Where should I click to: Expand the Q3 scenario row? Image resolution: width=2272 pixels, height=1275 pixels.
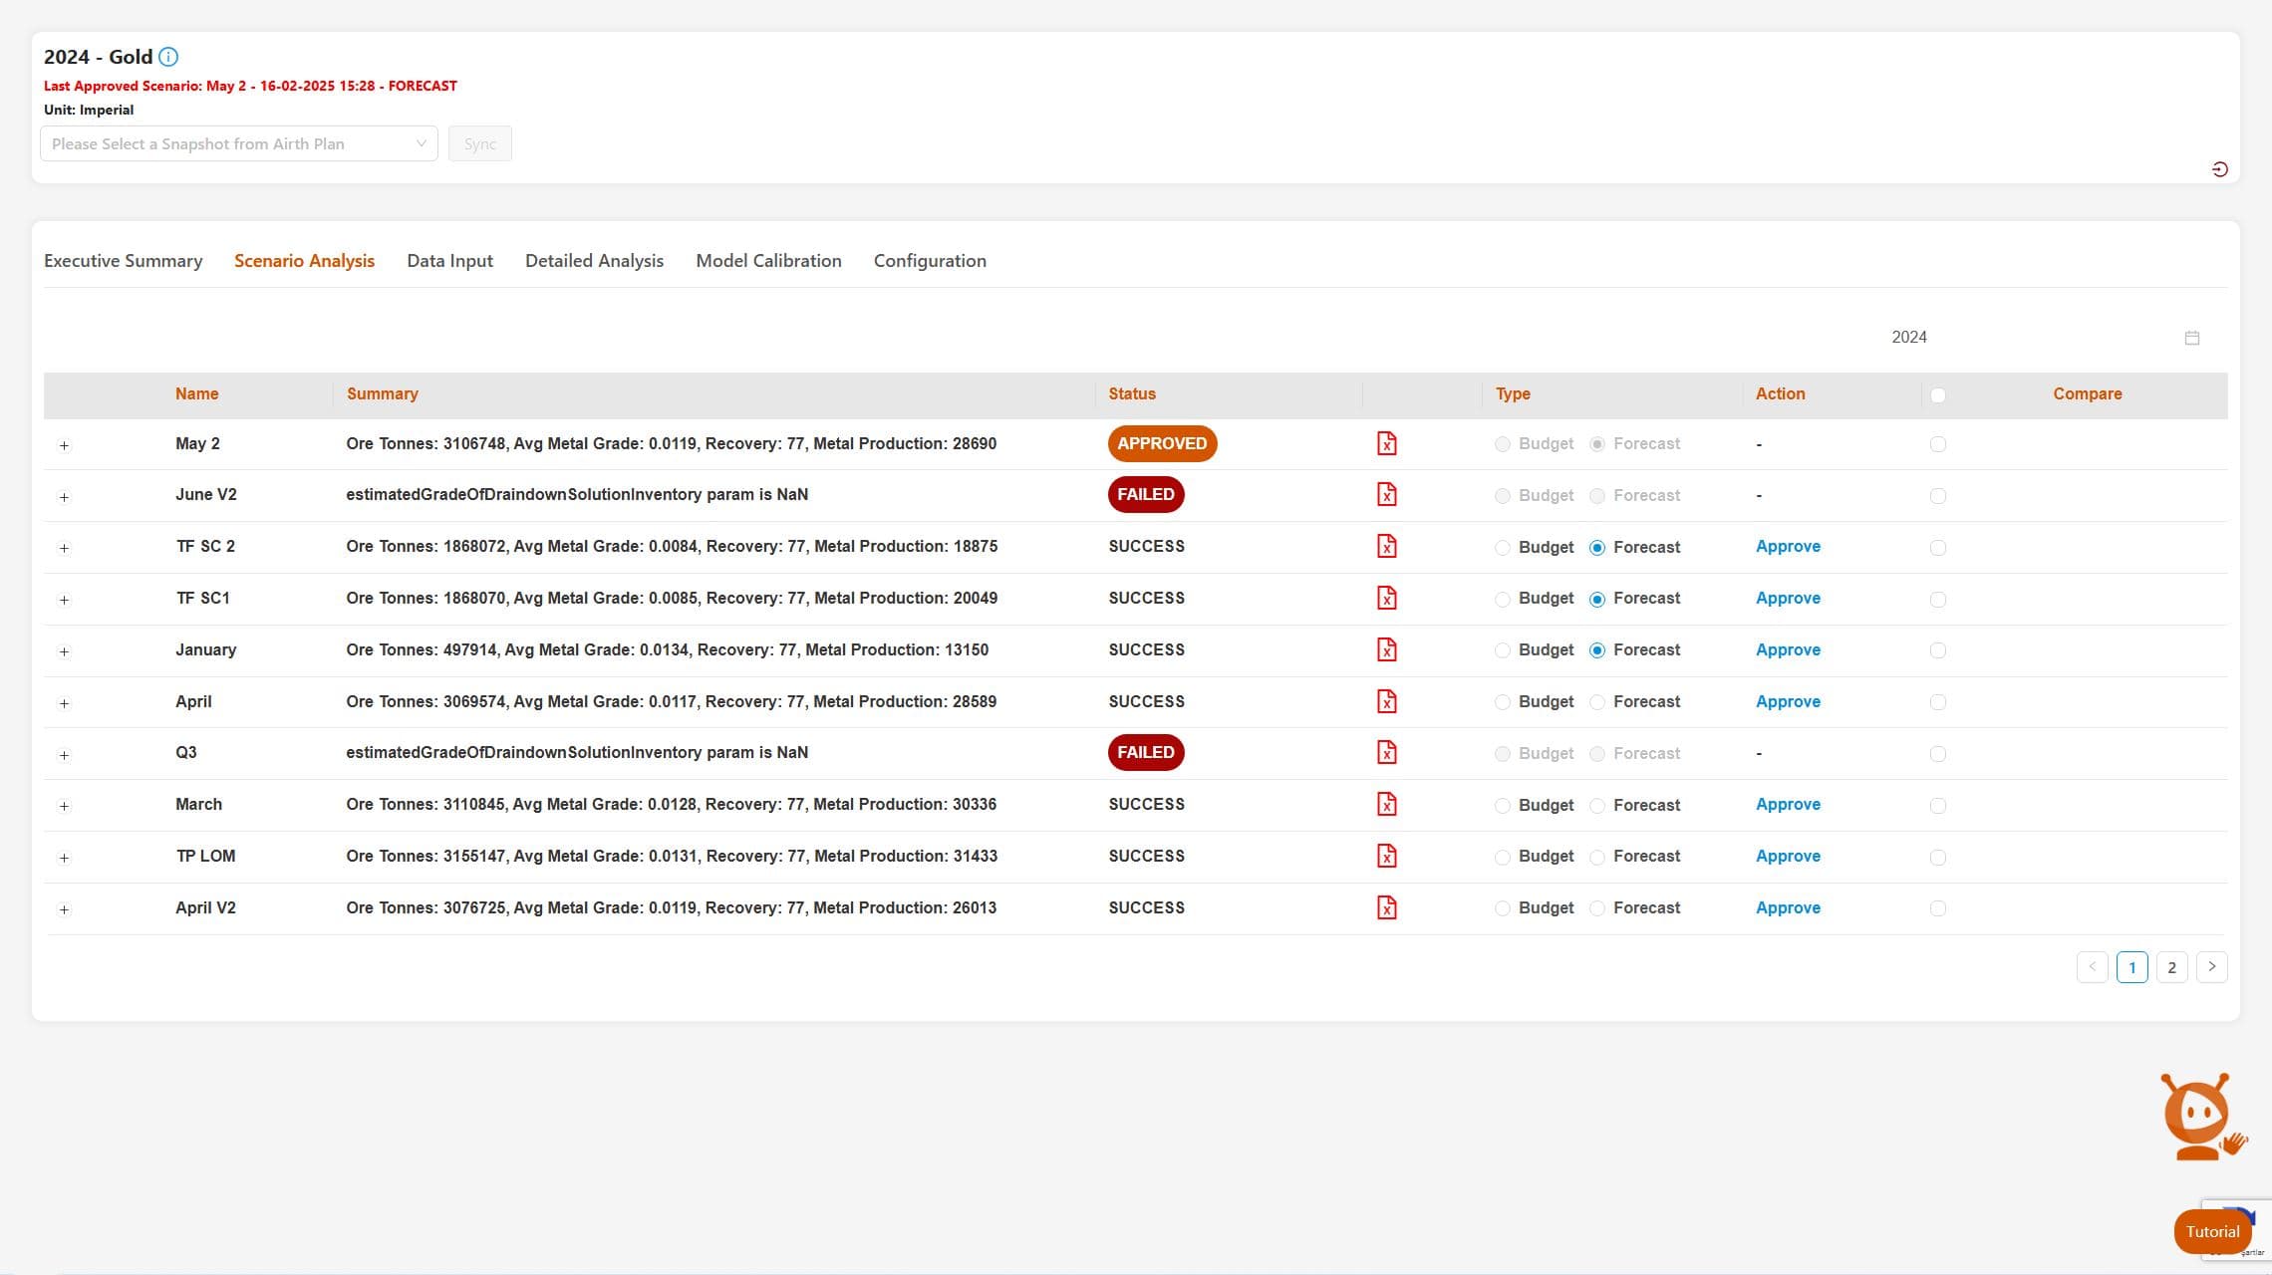pyautogui.click(x=64, y=755)
